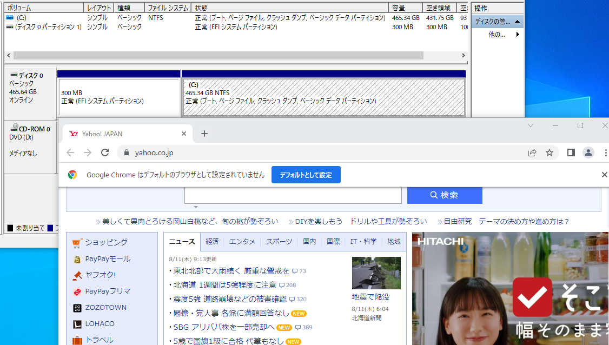
Task: Open 震度5強 道路崩壊 headline
Action: point(230,299)
